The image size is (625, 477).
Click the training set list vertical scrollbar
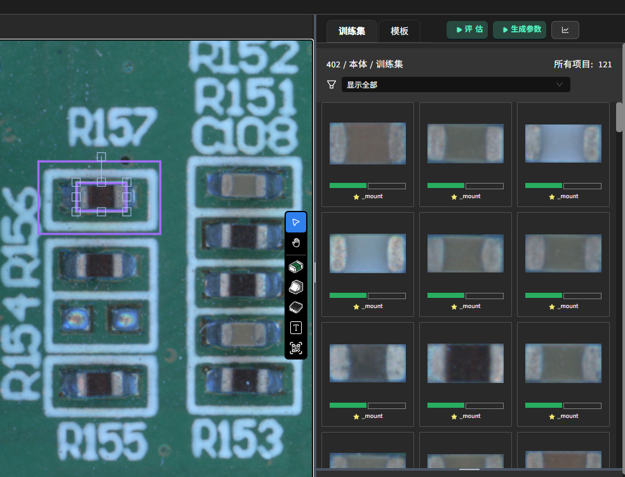coord(619,117)
